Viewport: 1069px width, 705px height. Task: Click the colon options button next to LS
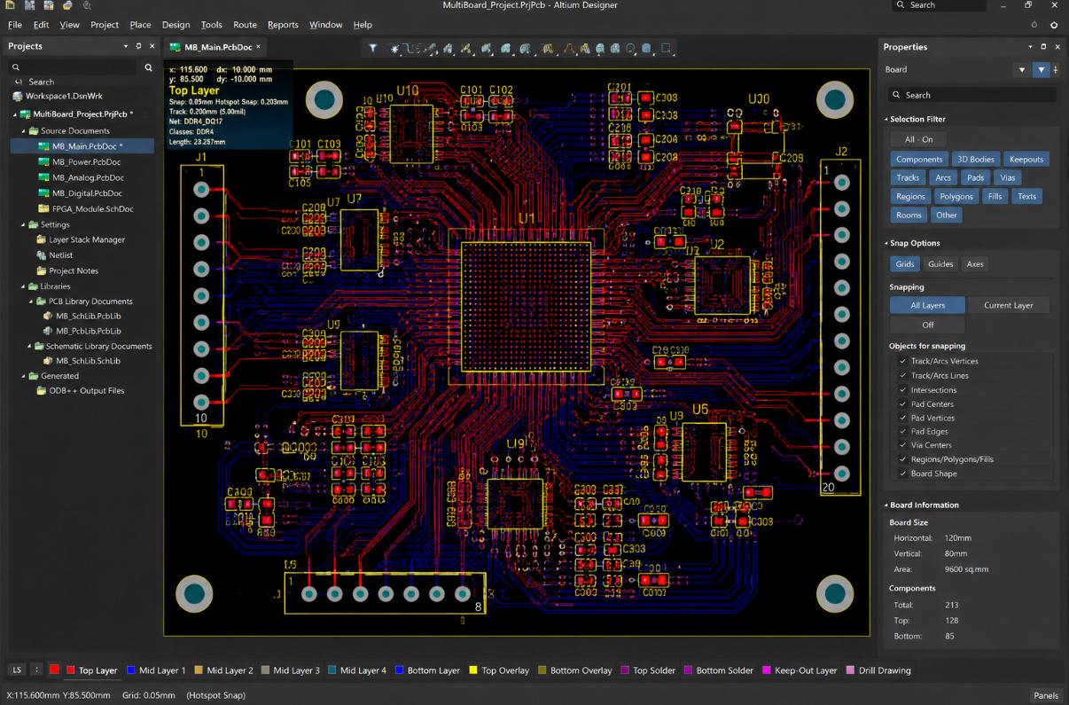coord(36,670)
